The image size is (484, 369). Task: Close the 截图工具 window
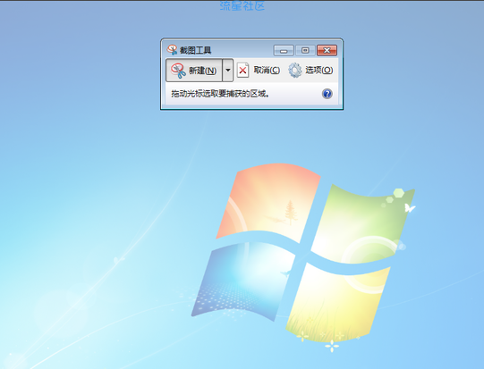pos(327,50)
